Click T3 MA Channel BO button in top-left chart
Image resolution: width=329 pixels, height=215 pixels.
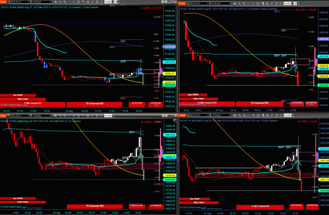[x=33, y=104]
